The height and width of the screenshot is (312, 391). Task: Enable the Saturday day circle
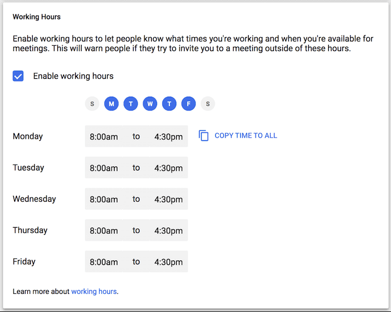click(208, 104)
